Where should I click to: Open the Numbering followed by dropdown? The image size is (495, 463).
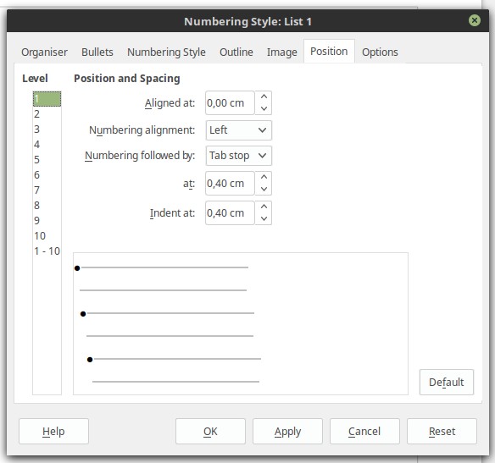tap(239, 156)
